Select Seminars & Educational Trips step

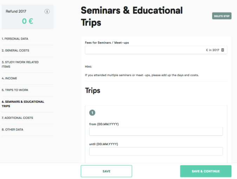(x=23, y=104)
